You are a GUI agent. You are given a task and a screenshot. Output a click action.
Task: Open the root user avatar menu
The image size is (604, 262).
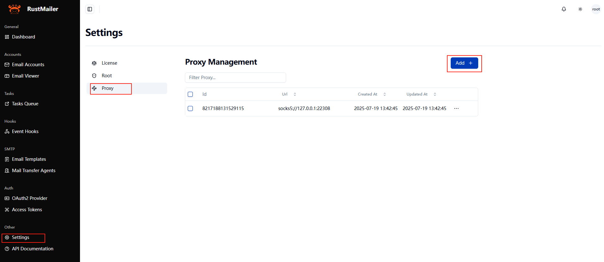tap(596, 9)
